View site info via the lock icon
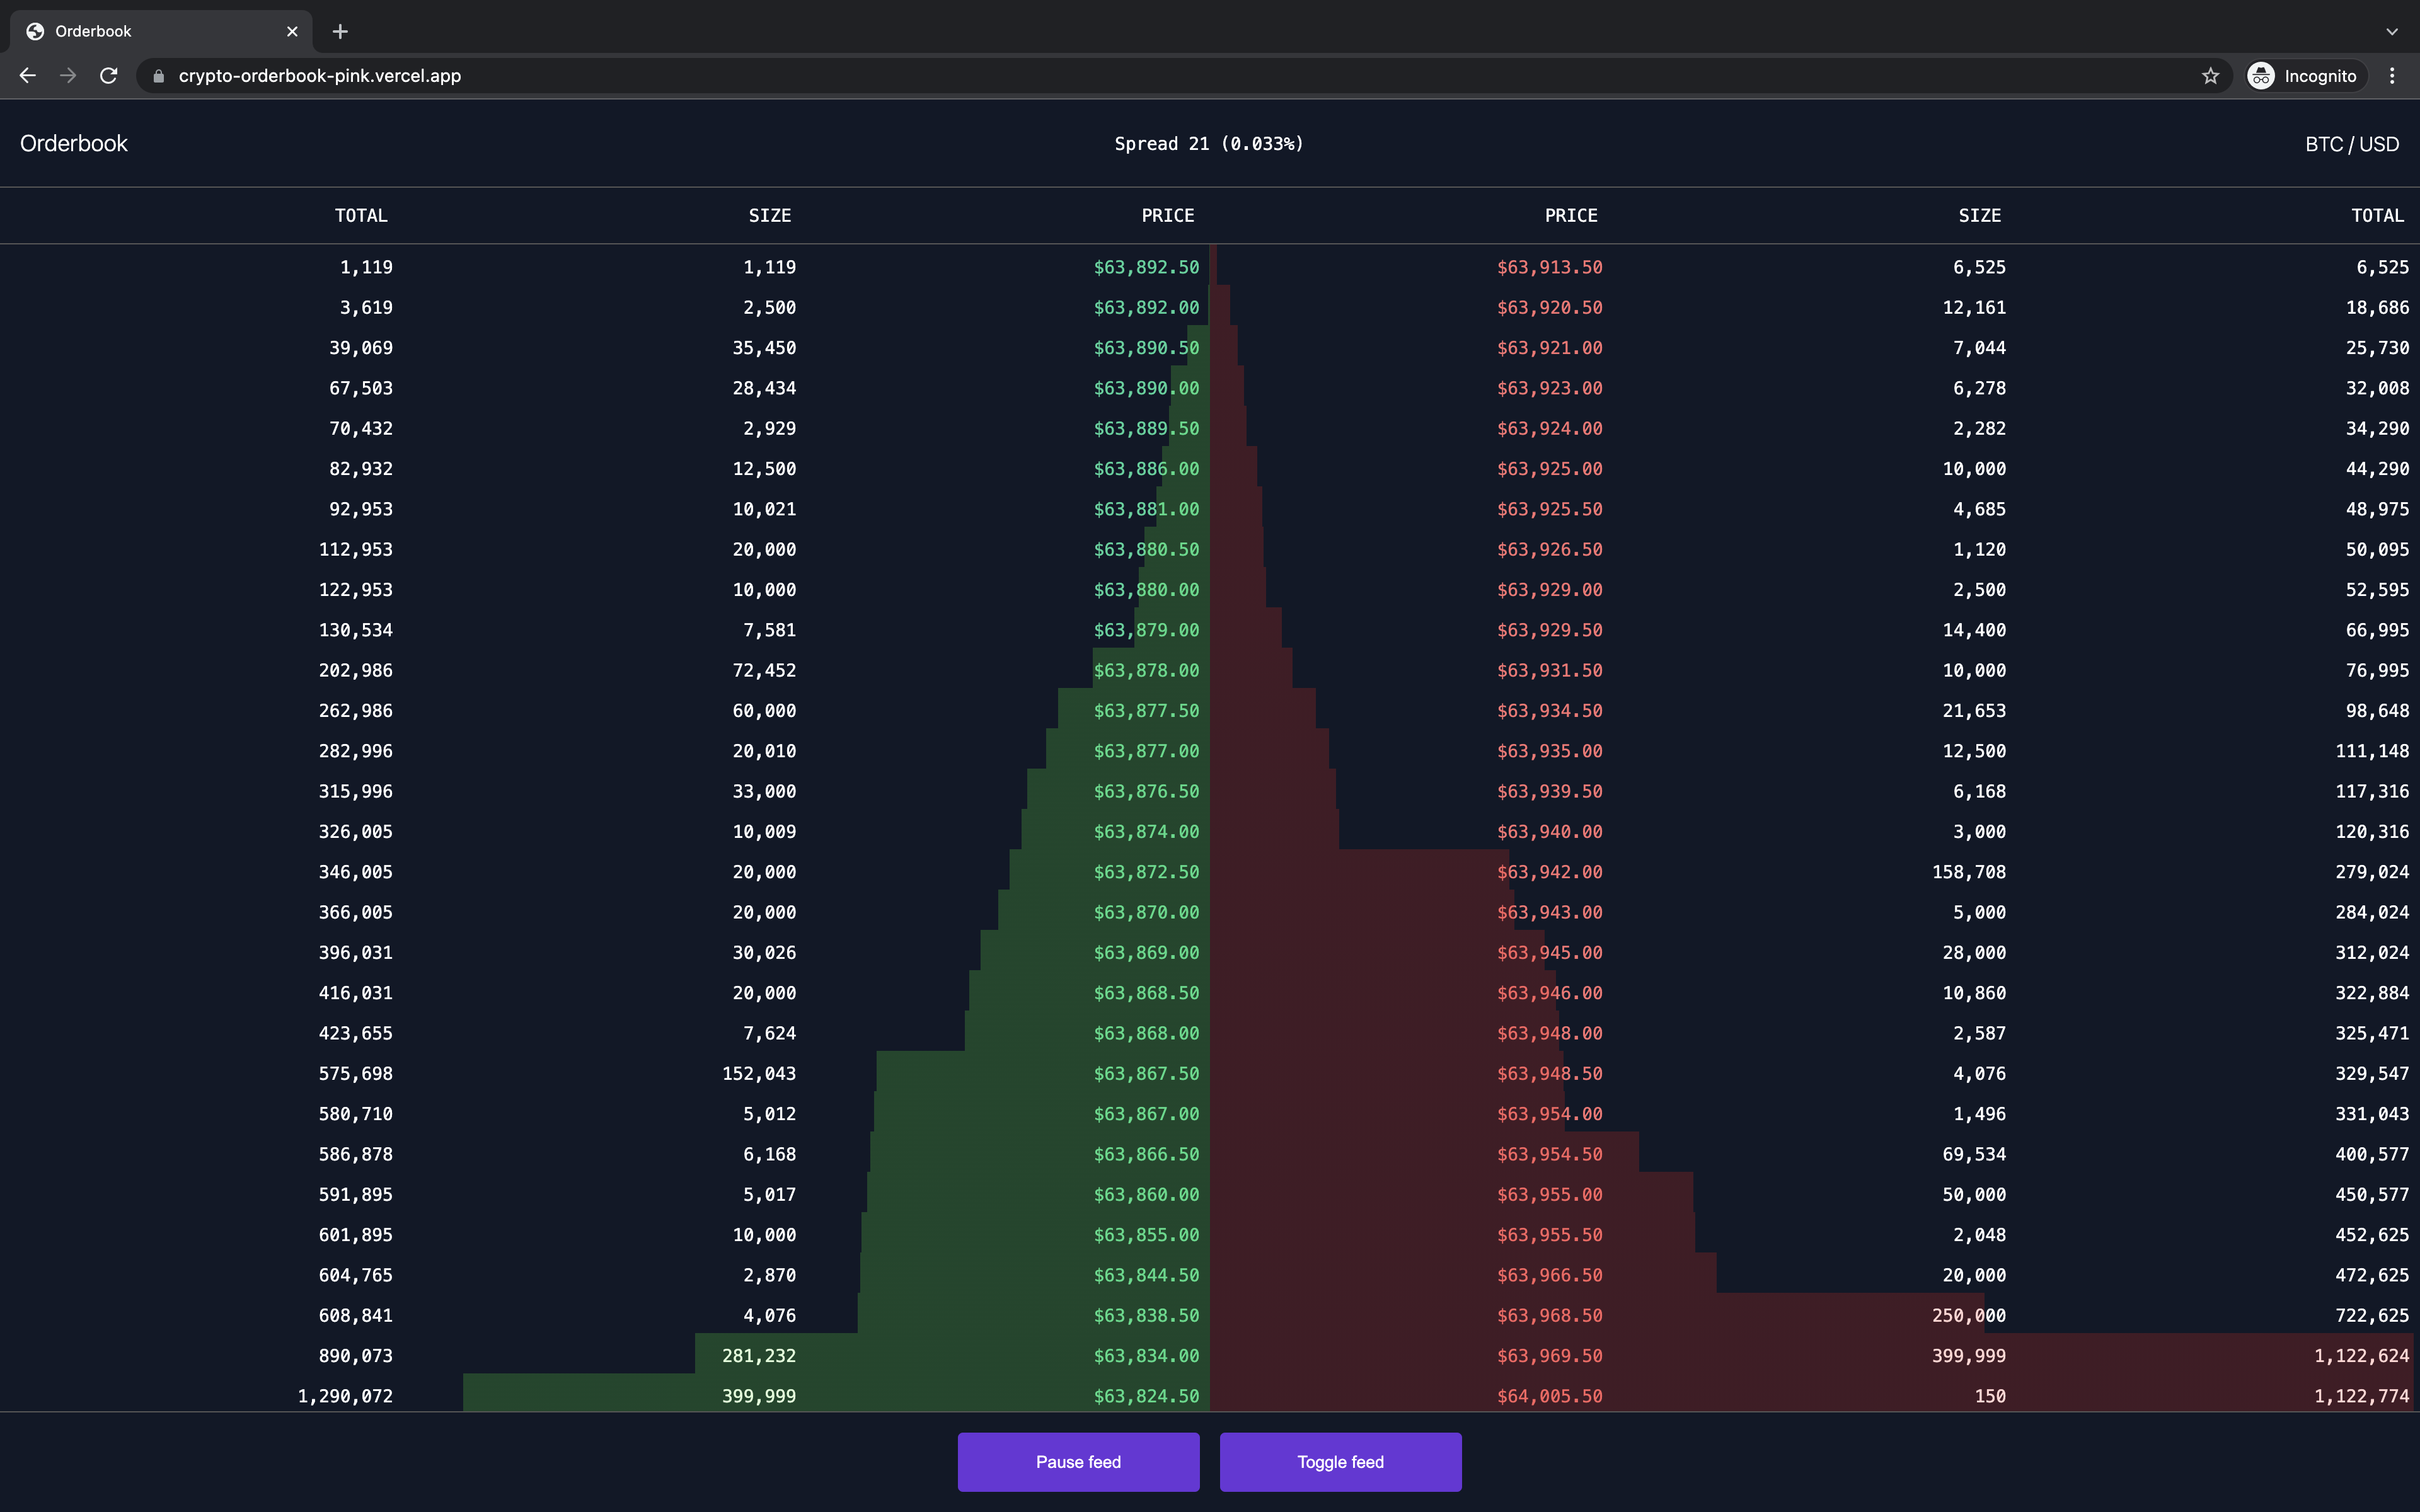The height and width of the screenshot is (1512, 2420). click(158, 76)
